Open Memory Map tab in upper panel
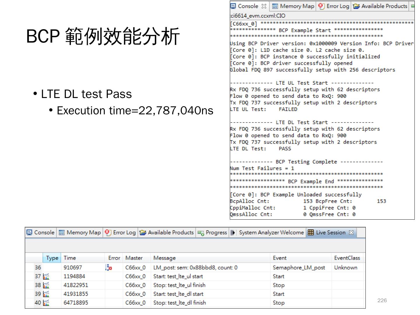The height and width of the screenshot is (315, 420). [293, 6]
